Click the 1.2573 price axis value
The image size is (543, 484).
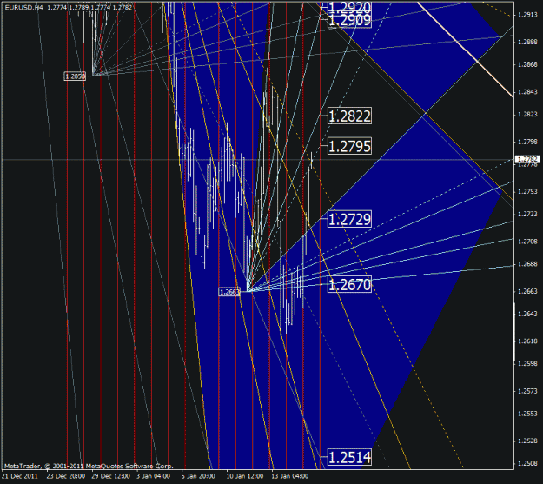coord(527,391)
